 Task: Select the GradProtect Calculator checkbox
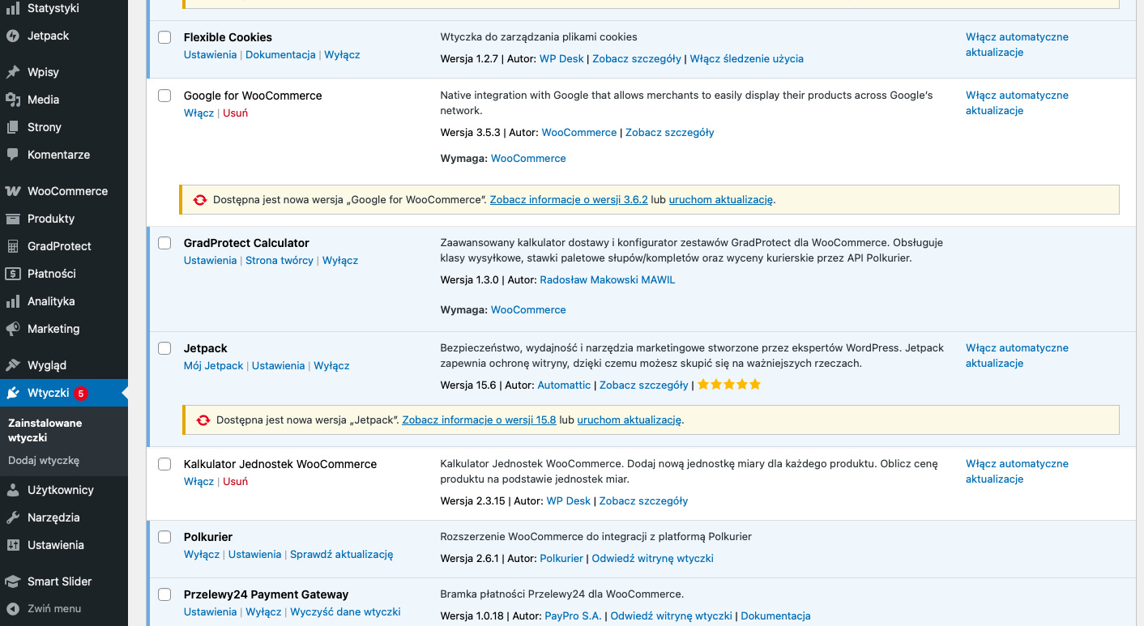(164, 243)
